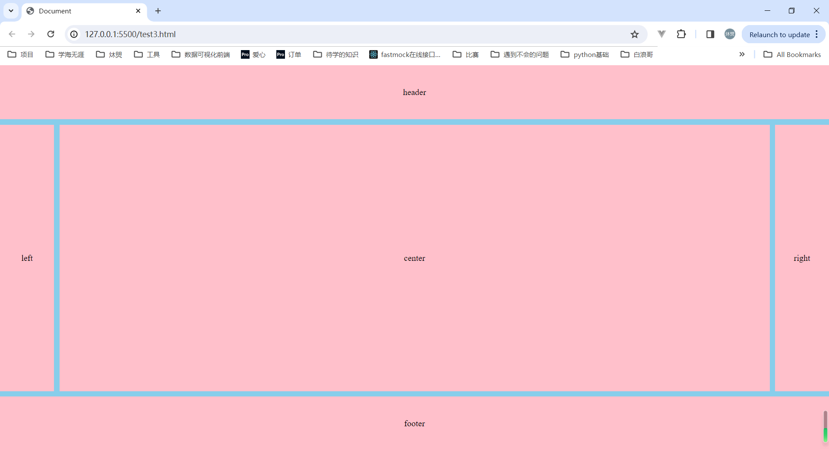829x450 pixels.
Task: Select the Document browser tab
Action: [84, 11]
